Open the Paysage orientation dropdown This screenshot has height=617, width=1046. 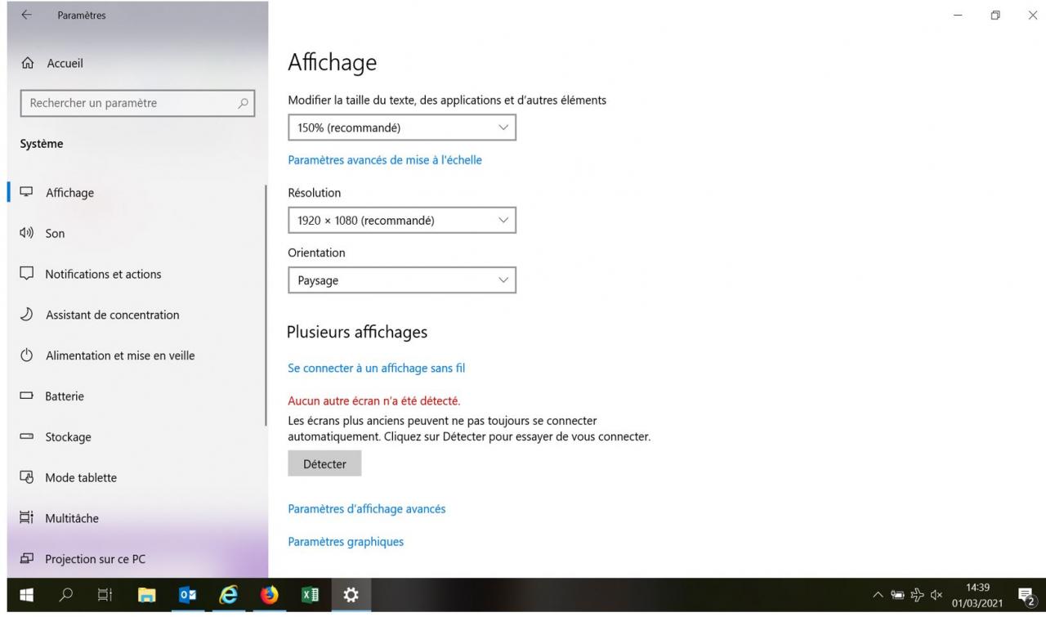[x=402, y=280]
